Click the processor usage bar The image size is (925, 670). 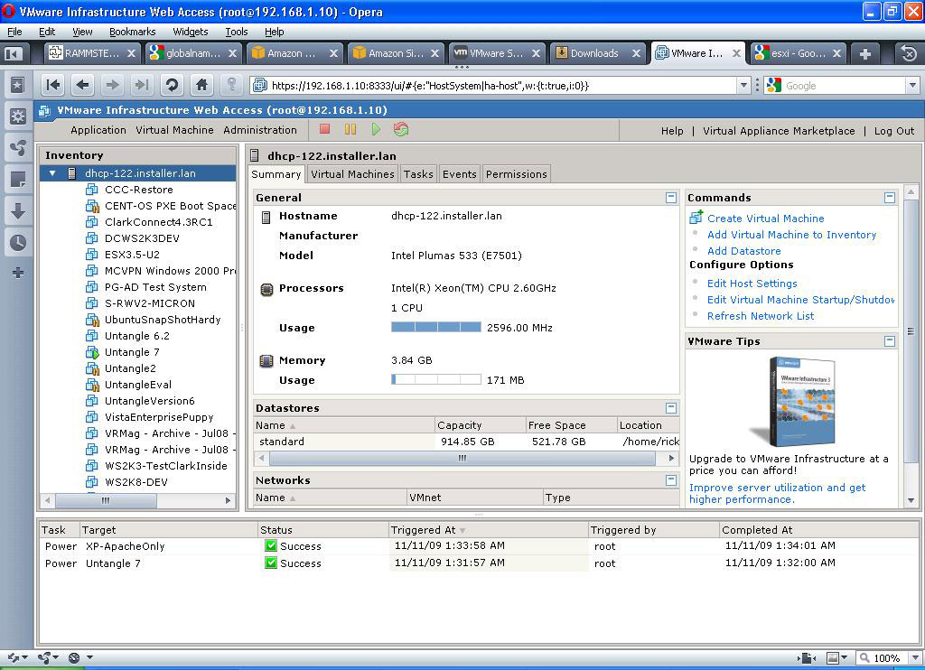(436, 328)
